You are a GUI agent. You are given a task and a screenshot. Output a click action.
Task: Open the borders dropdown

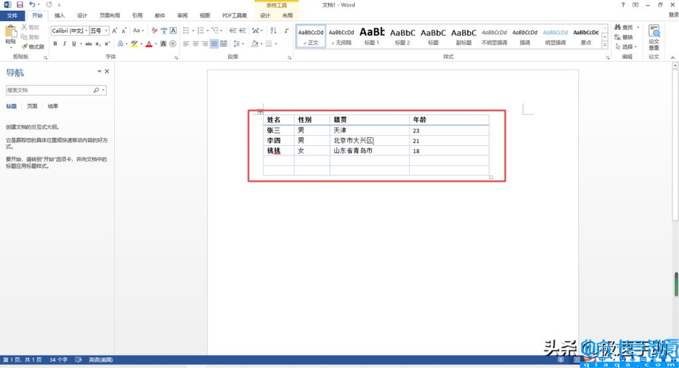[x=276, y=44]
